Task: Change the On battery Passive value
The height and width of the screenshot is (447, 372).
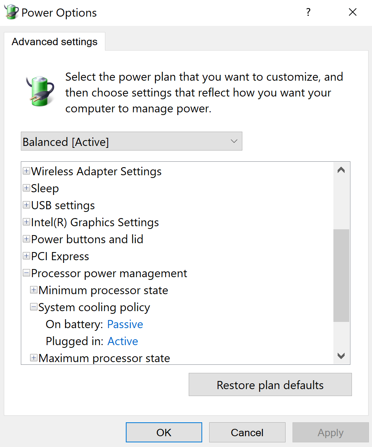Action: (x=125, y=324)
